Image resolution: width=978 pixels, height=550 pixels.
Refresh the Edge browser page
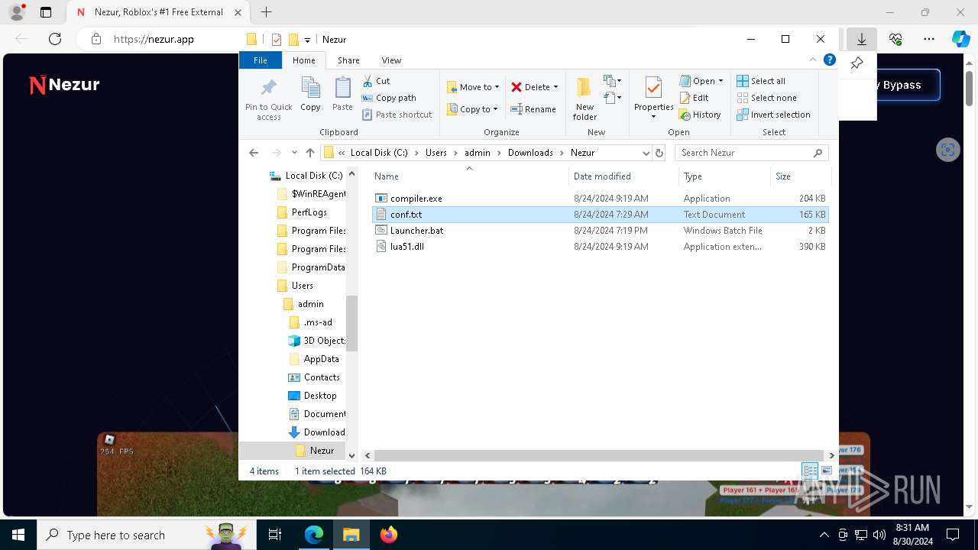(55, 39)
